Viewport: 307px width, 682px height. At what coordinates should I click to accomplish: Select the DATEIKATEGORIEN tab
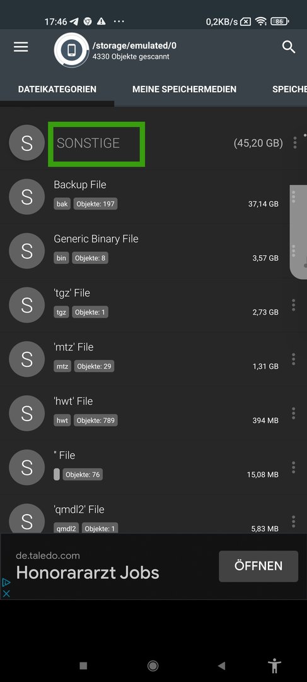point(57,89)
